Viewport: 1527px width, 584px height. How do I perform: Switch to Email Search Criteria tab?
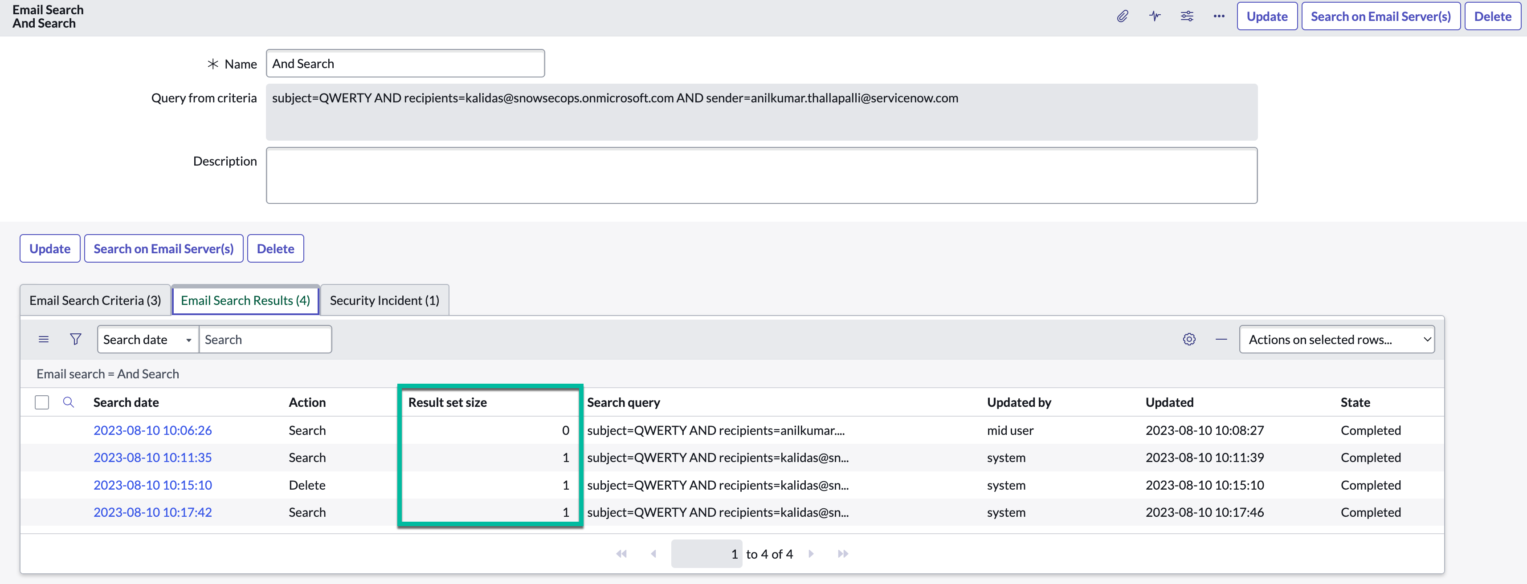click(x=95, y=300)
